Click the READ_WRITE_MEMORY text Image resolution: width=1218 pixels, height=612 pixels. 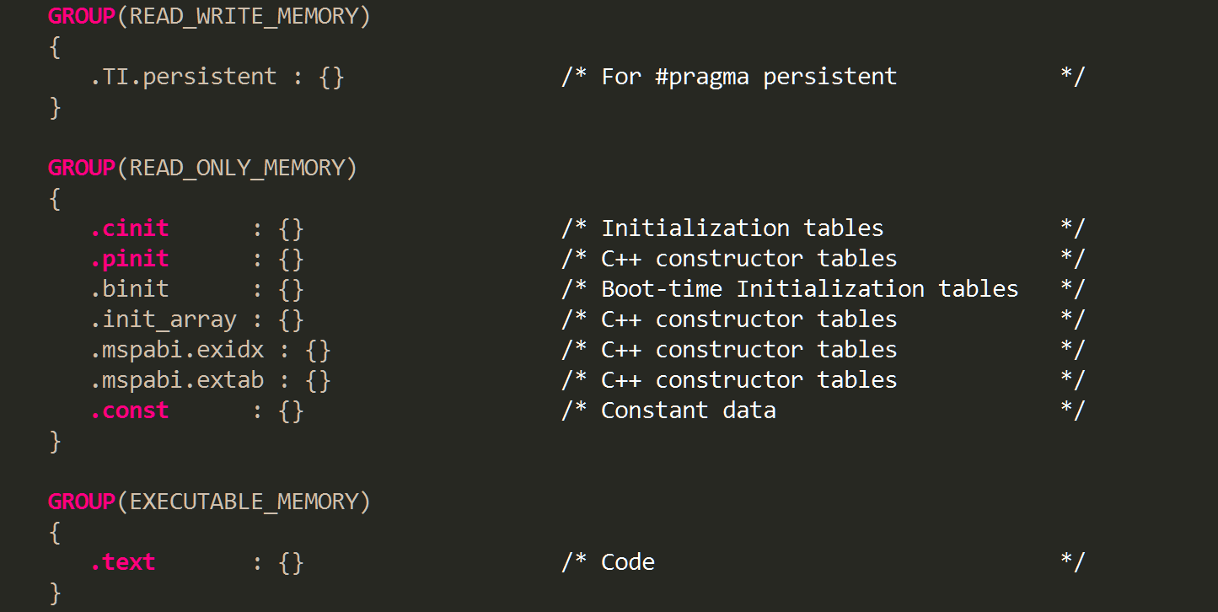tap(243, 16)
